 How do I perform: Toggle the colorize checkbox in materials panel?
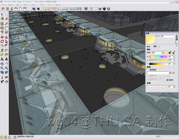click(x=165, y=76)
